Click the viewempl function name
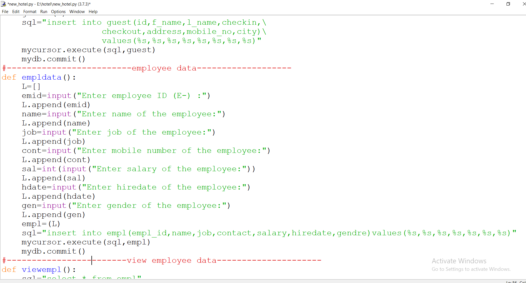The height and width of the screenshot is (283, 526). pyautogui.click(x=41, y=269)
